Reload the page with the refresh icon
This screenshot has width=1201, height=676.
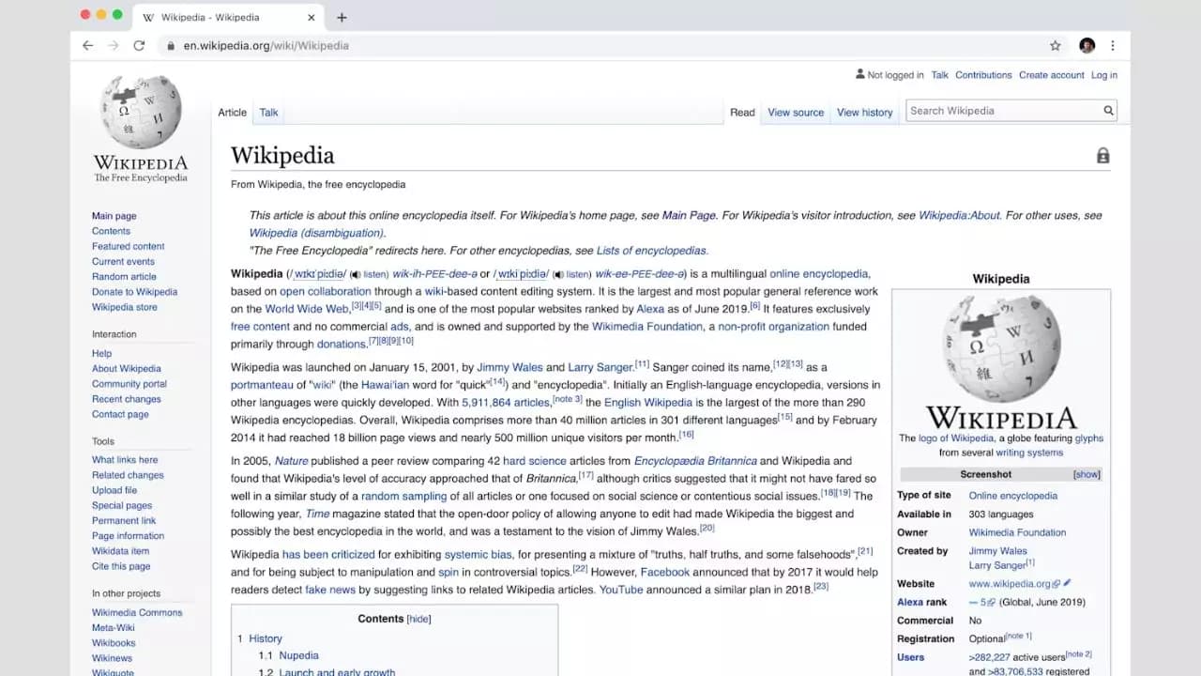[x=139, y=45]
